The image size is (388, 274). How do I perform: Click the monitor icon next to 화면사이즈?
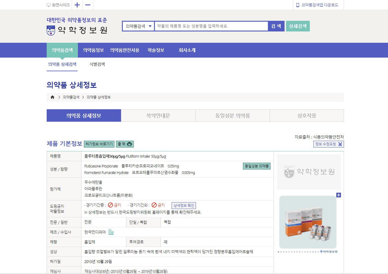click(x=48, y=5)
